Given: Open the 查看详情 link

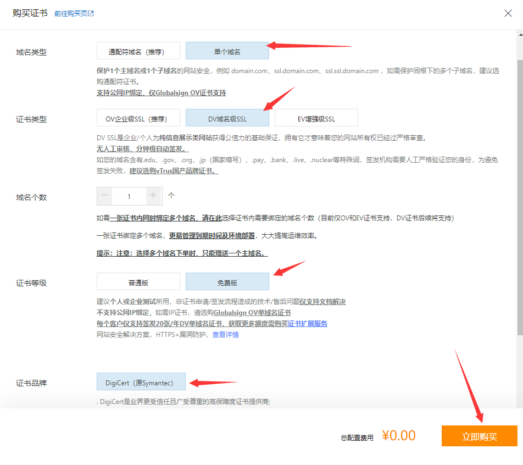Looking at the screenshot, I should pos(225,334).
